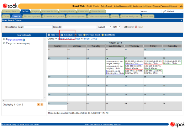Click the info icon beside Bright Clinic
This screenshot has width=185, height=129.
pos(24,40)
